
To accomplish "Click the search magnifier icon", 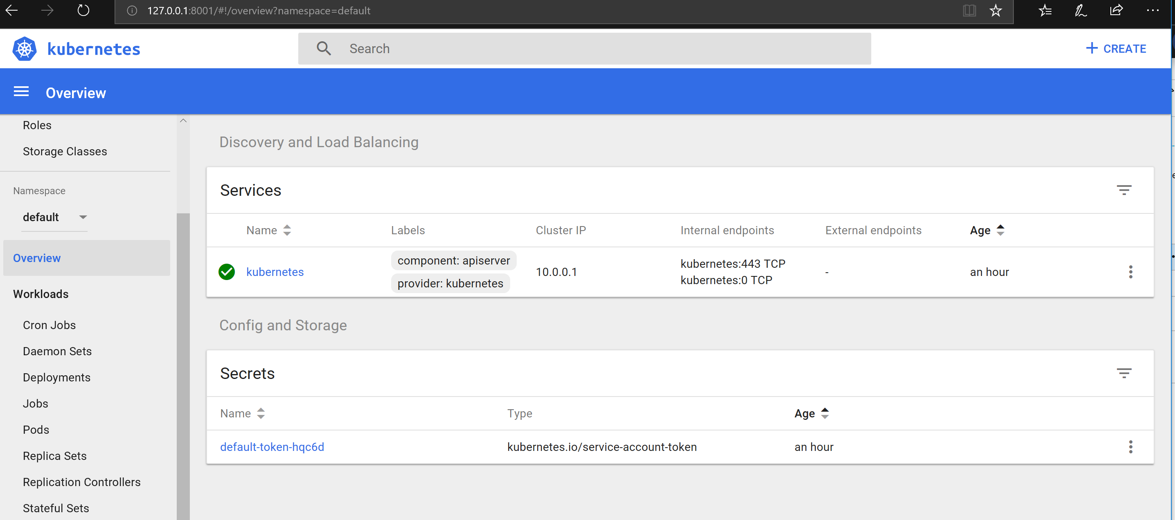I will pos(324,48).
